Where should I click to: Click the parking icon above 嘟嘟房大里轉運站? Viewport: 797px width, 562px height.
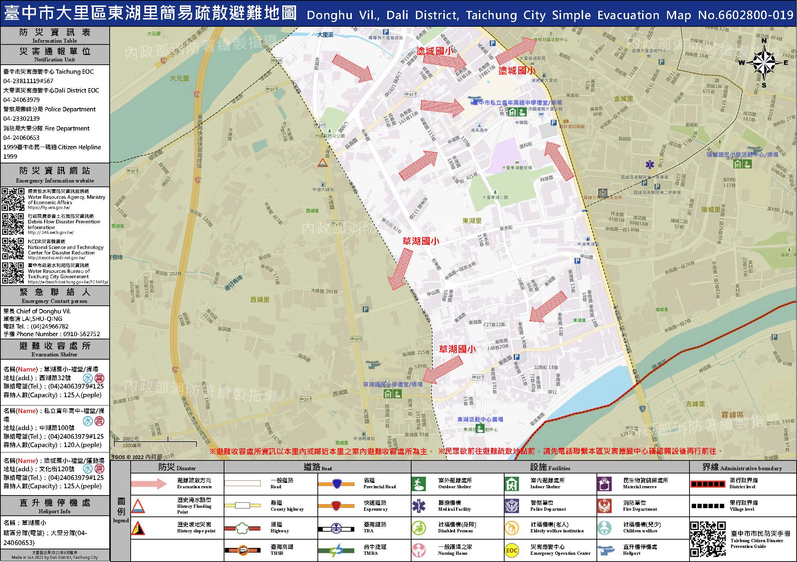coord(386,32)
